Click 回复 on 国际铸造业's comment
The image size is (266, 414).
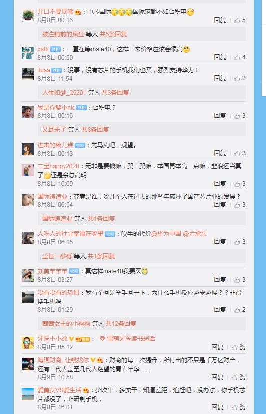[x=220, y=205]
